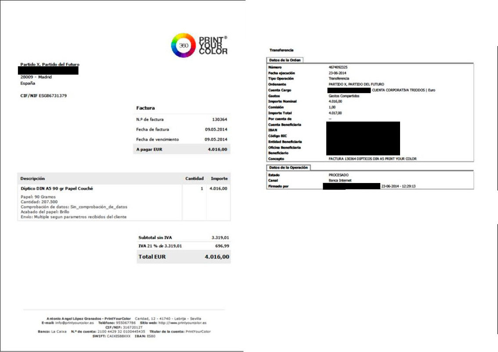Click the 'Cantidad' column header
Viewport: 498px width, 352px height.
(195, 178)
